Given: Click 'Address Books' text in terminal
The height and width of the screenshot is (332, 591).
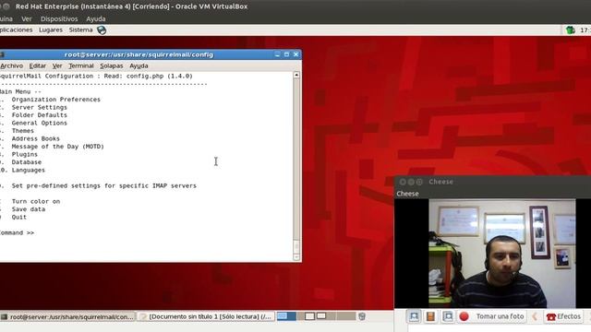Looking at the screenshot, I should (x=35, y=138).
